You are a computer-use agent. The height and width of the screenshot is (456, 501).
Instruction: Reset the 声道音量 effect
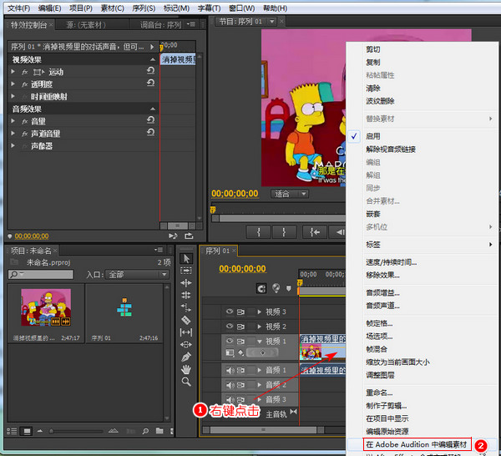point(151,132)
